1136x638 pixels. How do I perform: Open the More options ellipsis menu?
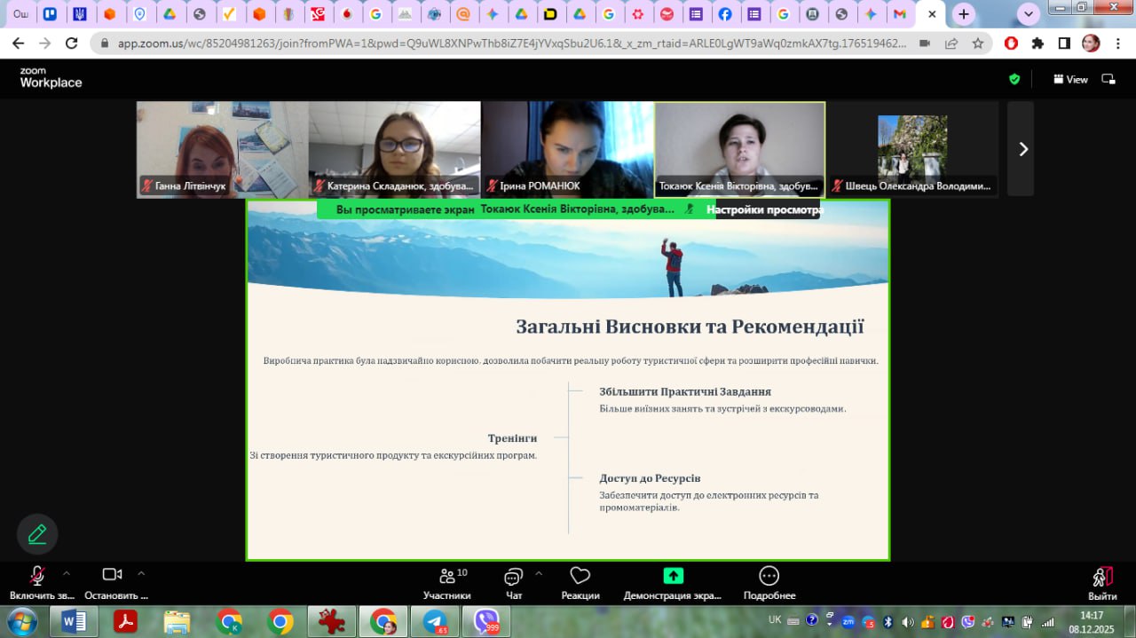[x=769, y=583]
